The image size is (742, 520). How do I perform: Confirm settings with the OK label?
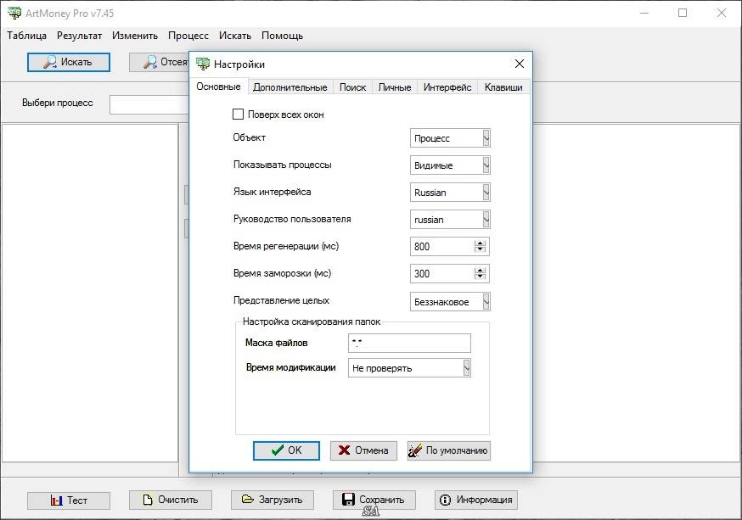pyautogui.click(x=295, y=450)
